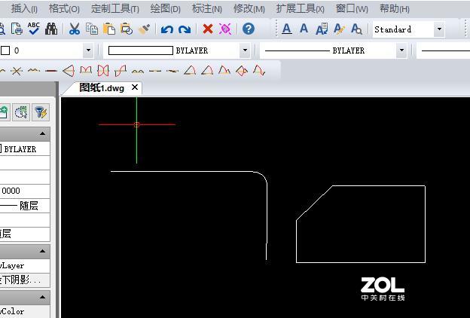Open the binoculars find tool
The height and width of the screenshot is (318, 470).
(x=51, y=29)
